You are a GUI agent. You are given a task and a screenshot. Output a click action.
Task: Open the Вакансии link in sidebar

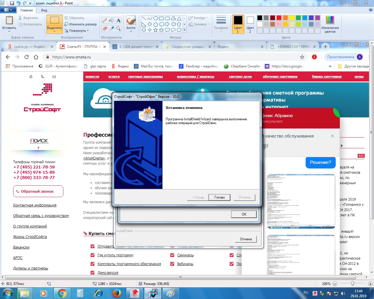click(x=21, y=247)
